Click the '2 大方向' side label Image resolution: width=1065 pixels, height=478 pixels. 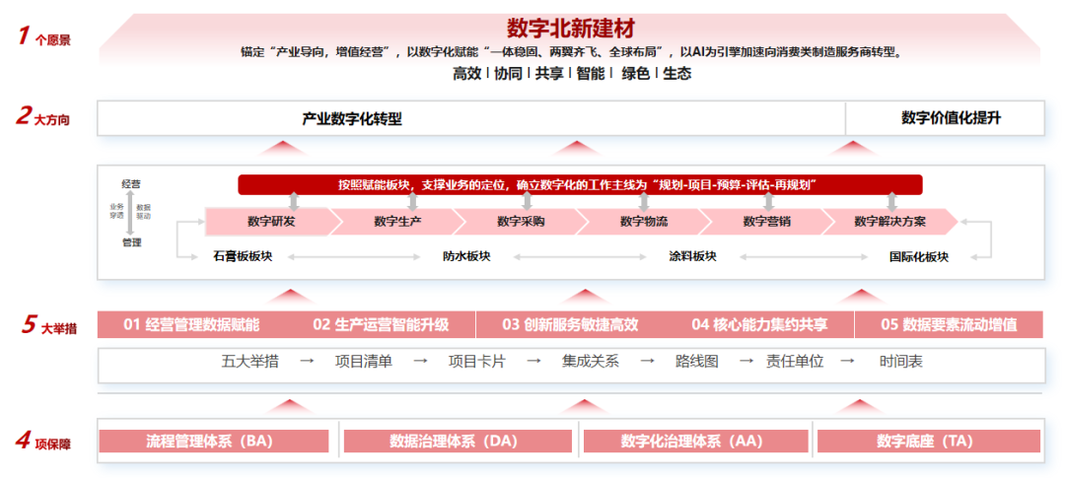click(42, 117)
